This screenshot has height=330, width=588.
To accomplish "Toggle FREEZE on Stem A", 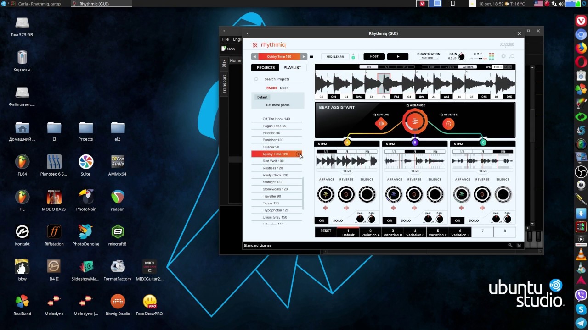I will point(347,171).
